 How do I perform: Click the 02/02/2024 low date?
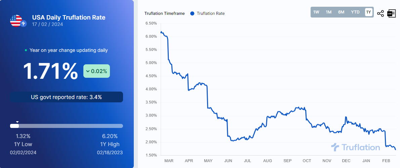(23, 153)
